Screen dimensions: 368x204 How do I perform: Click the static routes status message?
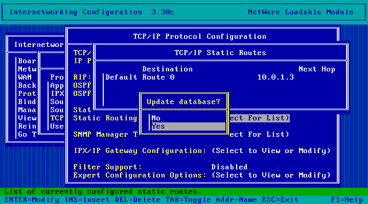pyautogui.click(x=103, y=192)
